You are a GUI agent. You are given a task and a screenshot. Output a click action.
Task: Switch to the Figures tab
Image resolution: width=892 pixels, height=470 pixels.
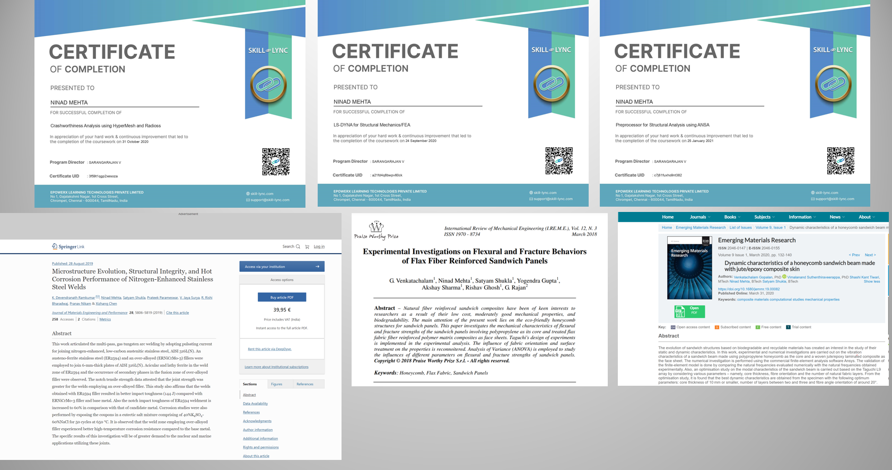click(276, 384)
